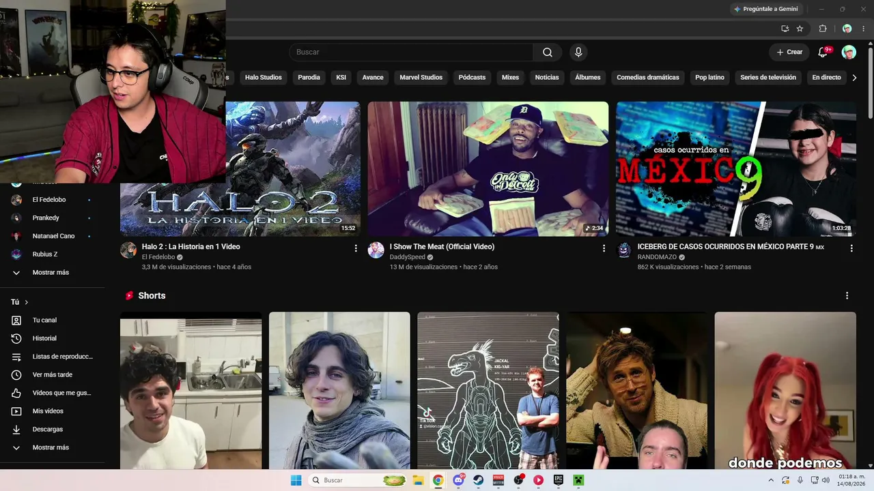Open the YouTube account avatar menu
This screenshot has height=491, width=874.
pyautogui.click(x=849, y=53)
